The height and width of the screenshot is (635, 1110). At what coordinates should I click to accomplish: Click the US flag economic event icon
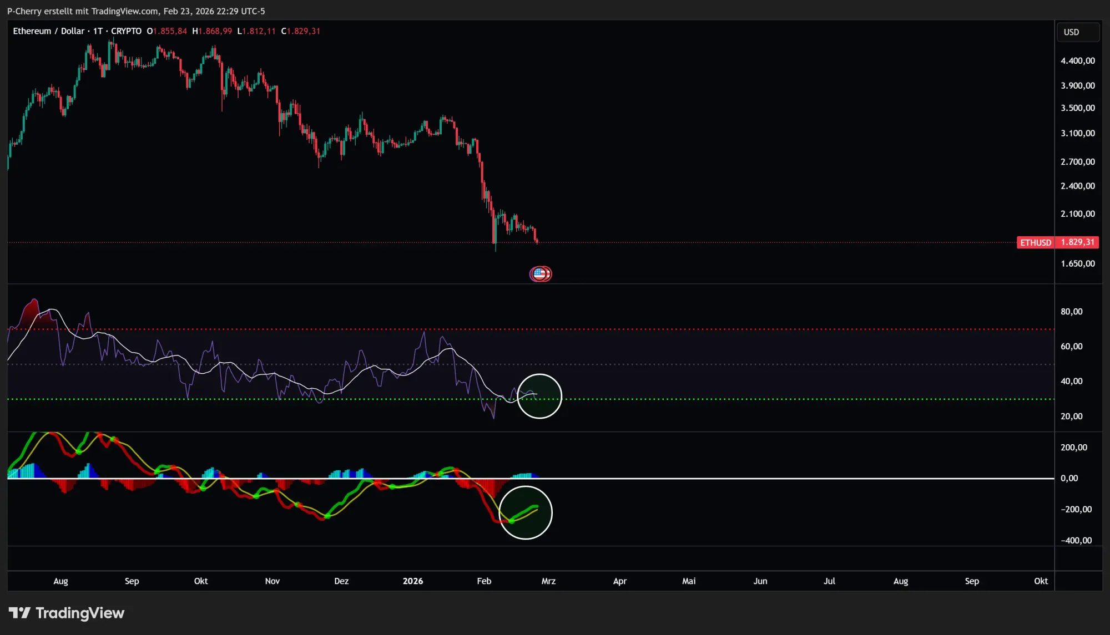pyautogui.click(x=540, y=273)
